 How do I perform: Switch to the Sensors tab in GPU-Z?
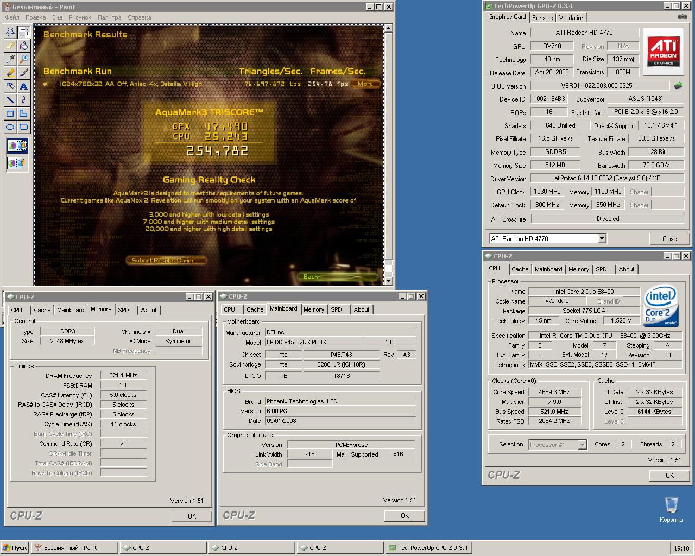(x=542, y=17)
